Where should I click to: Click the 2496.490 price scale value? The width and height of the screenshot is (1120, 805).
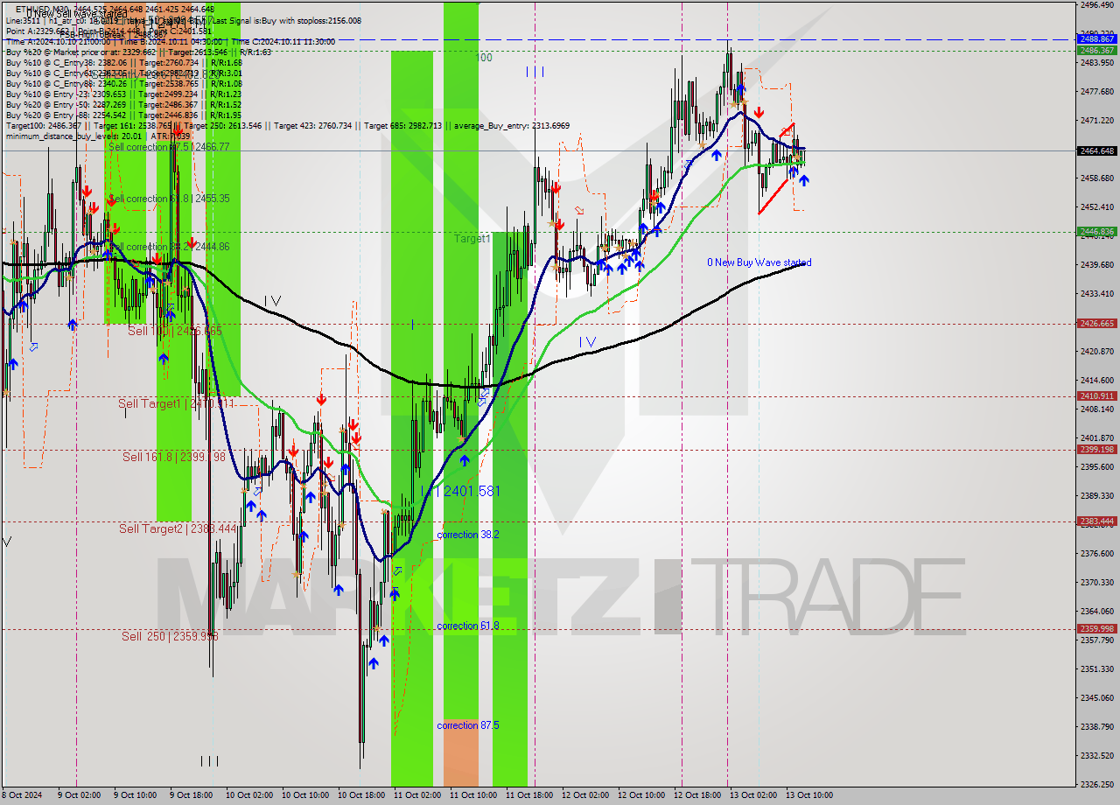pyautogui.click(x=1096, y=4)
